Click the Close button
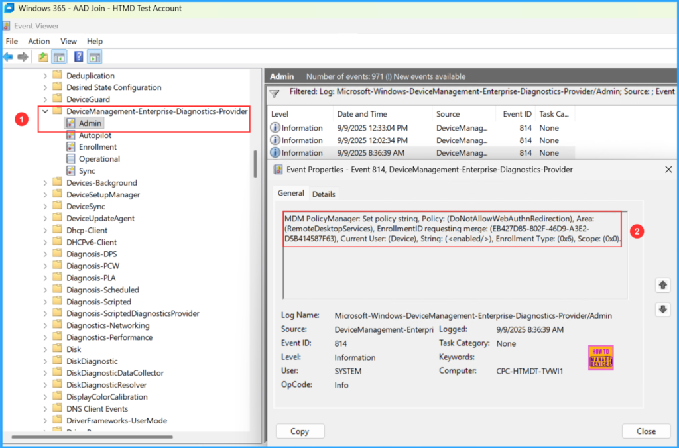The width and height of the screenshot is (679, 448). tap(646, 431)
